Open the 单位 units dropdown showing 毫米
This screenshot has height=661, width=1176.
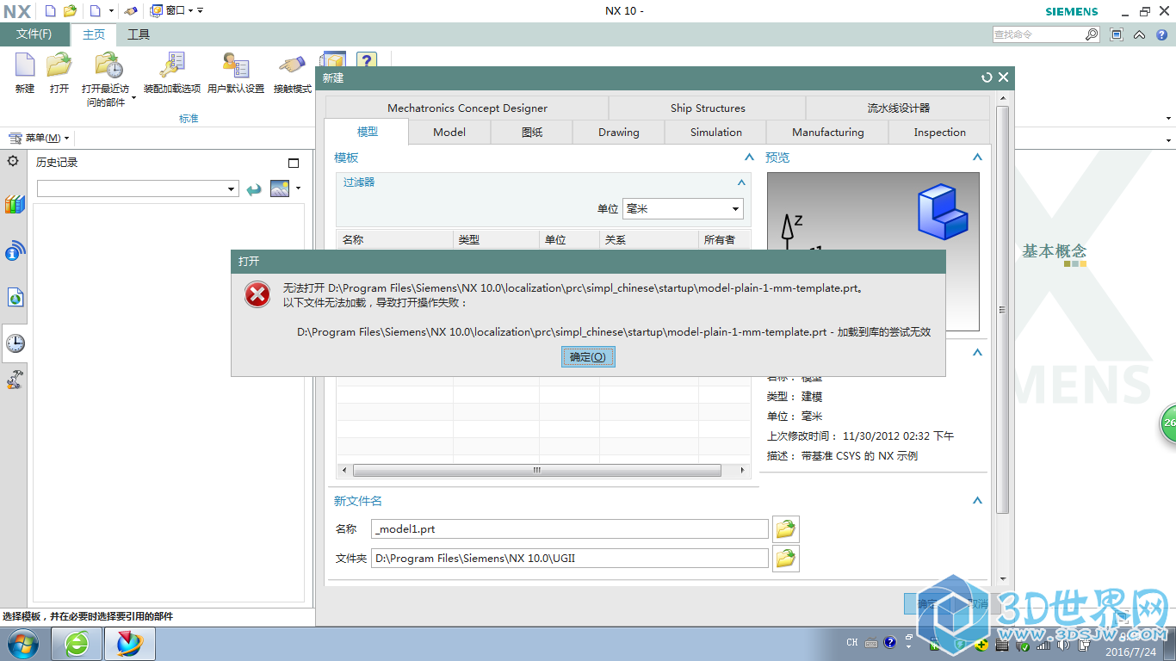coord(683,208)
